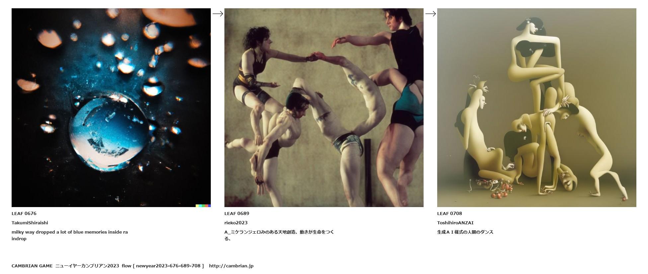Open the http://cambrian.jp link
This screenshot has height=274, width=648.
[231, 266]
